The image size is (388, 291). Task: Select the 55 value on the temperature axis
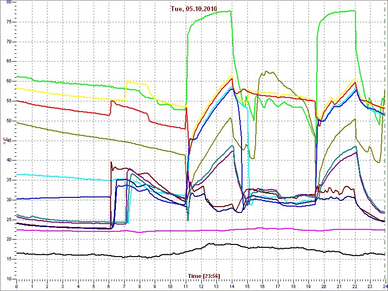point(9,101)
